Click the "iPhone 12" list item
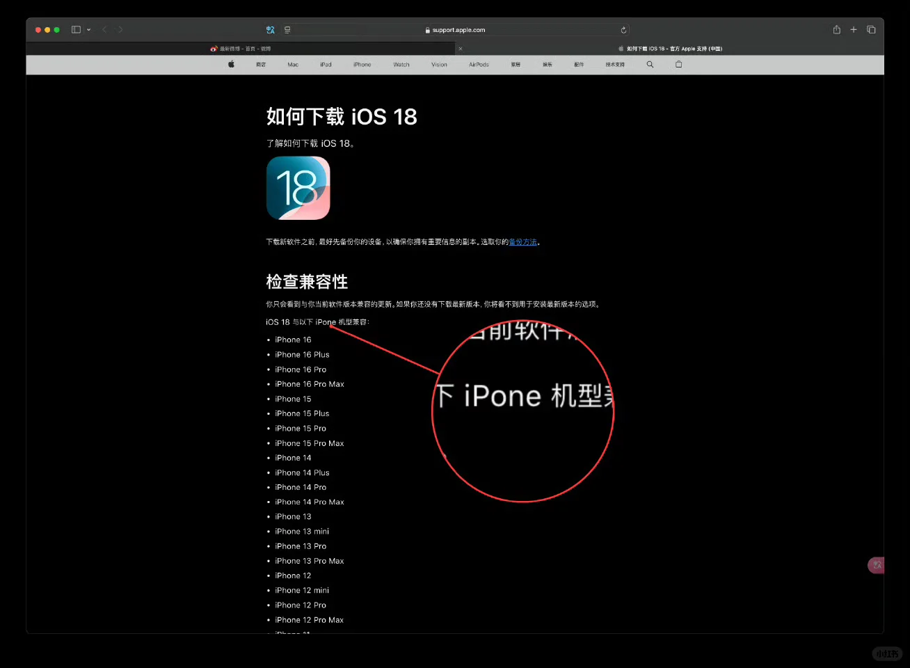The image size is (910, 668). coord(293,575)
